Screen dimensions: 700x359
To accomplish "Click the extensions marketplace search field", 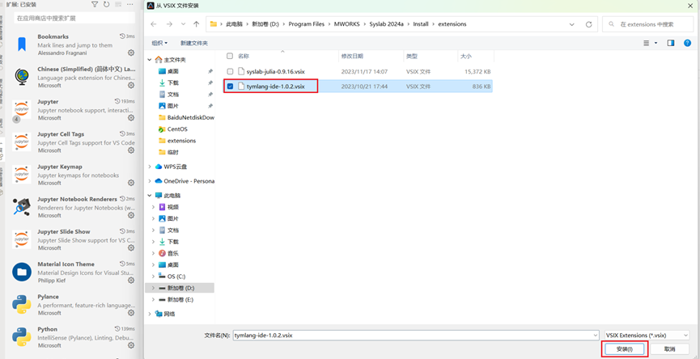I will pos(74,19).
